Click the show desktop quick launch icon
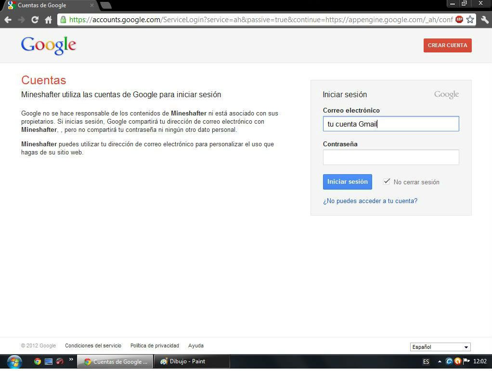The image size is (492, 371). click(x=49, y=361)
